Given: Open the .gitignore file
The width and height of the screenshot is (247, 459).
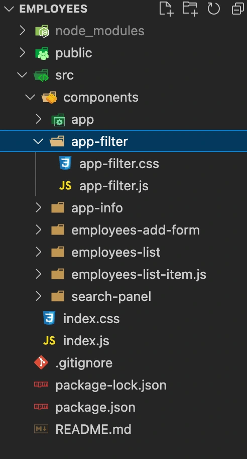Looking at the screenshot, I should point(84,363).
